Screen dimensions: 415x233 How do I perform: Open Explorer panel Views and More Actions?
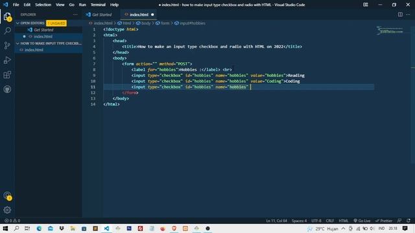(x=75, y=14)
